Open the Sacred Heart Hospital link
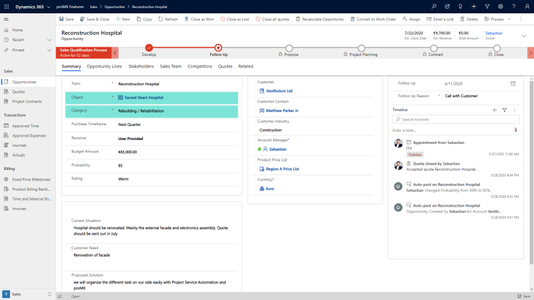Viewport: 534px width, 300px height. tap(144, 97)
